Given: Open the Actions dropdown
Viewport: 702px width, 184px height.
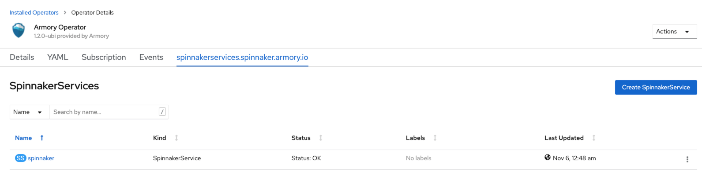Looking at the screenshot, I should coord(675,31).
